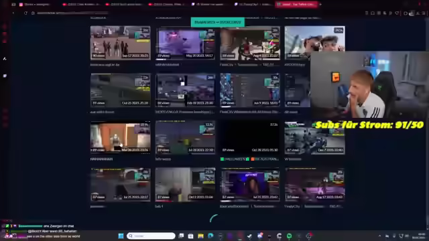Switch to the first browser tab, pink icon

[35, 5]
